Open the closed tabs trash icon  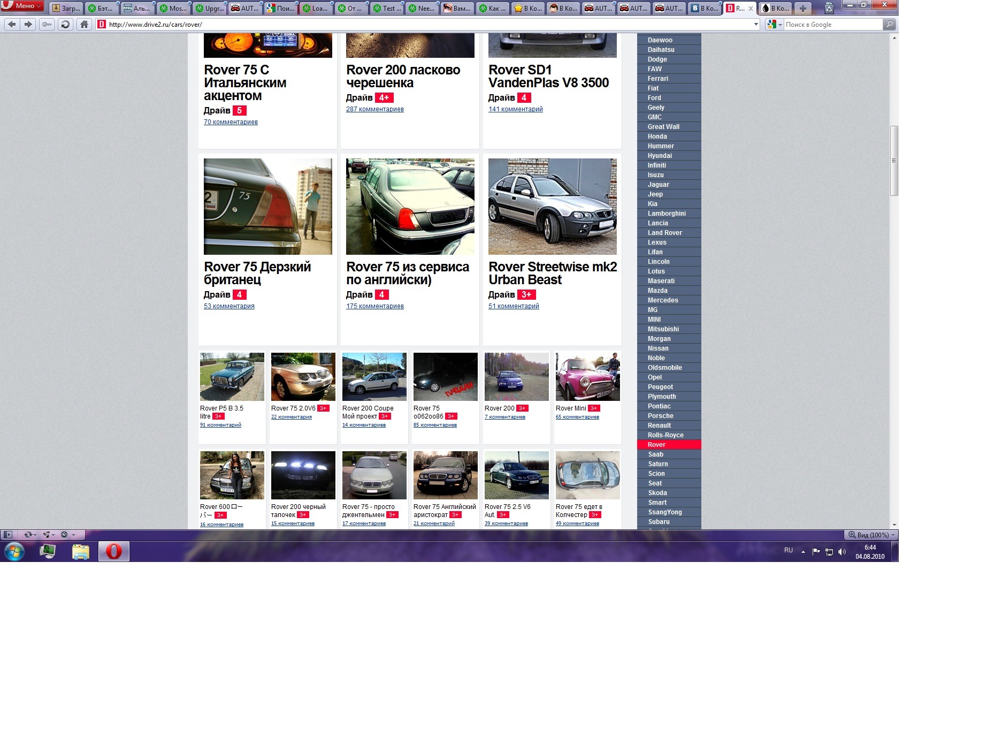[x=829, y=8]
